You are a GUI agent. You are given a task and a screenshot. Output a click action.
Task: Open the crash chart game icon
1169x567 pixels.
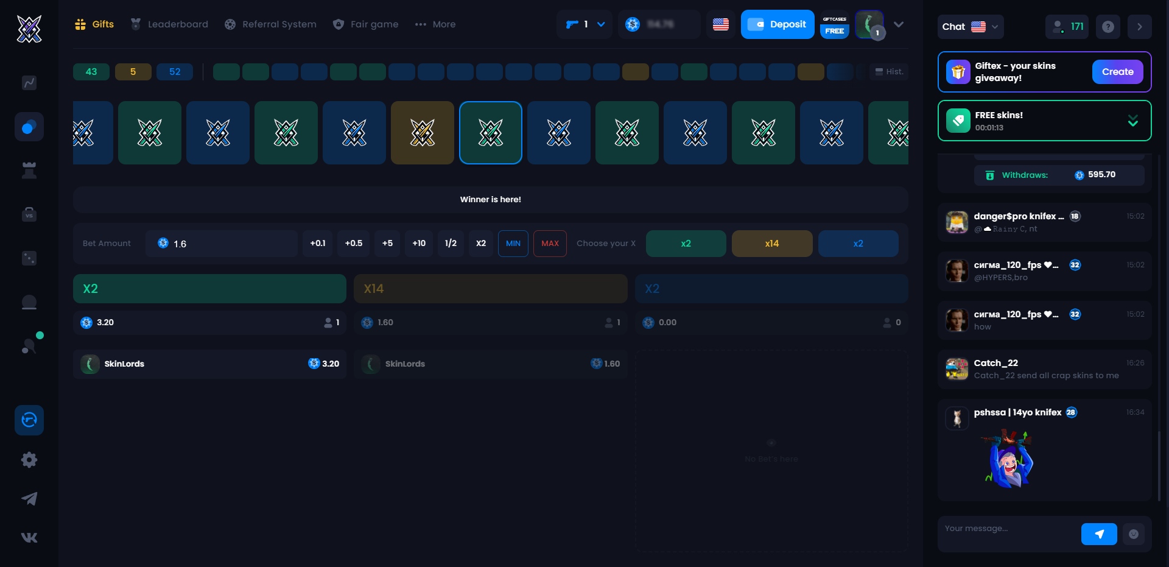click(29, 83)
